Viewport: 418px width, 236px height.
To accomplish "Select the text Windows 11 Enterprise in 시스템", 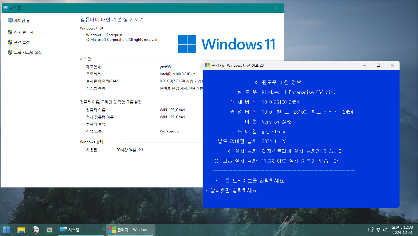I will point(104,35).
